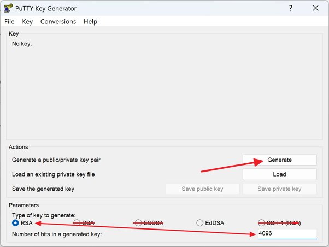Select the ECDSA radio button
The width and height of the screenshot is (329, 247).
pos(139,223)
